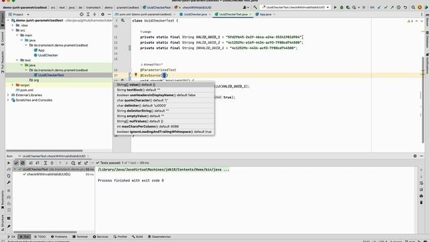Expand the .idea folder
Screen dimensions: 430x242
(13, 26)
